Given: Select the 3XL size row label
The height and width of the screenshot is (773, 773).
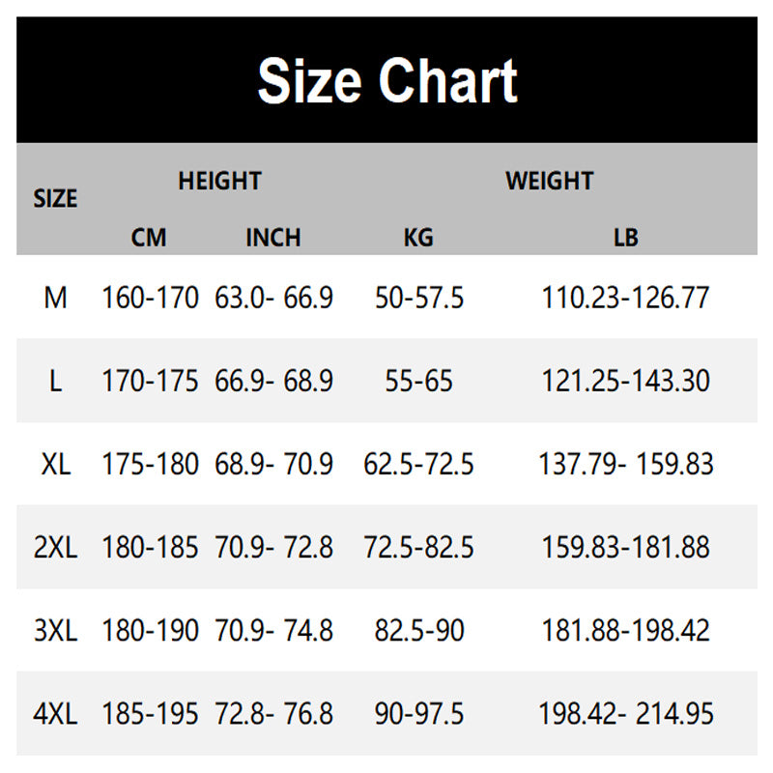Looking at the screenshot, I should pos(56,631).
